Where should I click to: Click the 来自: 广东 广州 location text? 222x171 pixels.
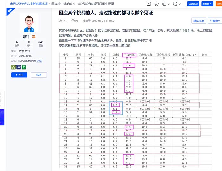click(x=21, y=51)
